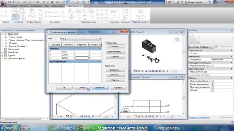Click the binoculars search icon in the title bar

point(170,2)
